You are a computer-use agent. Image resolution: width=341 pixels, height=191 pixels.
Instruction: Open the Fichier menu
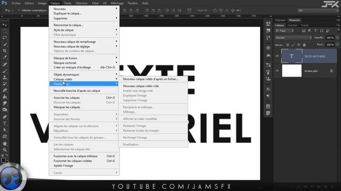[16, 3]
